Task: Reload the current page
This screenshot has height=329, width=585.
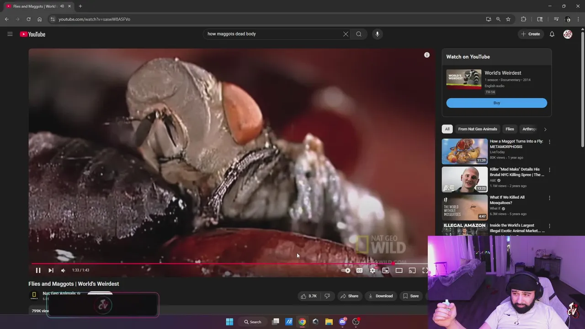Action: pos(28,19)
